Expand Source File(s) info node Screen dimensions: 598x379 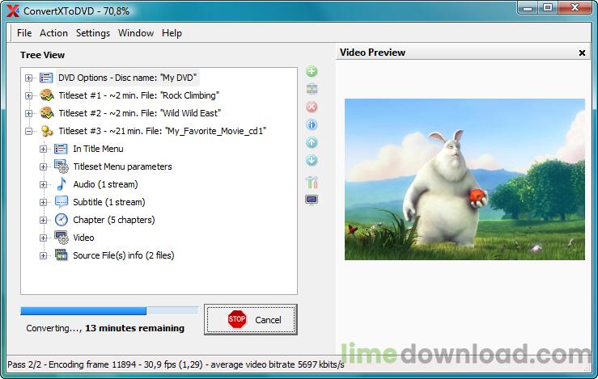tap(43, 255)
